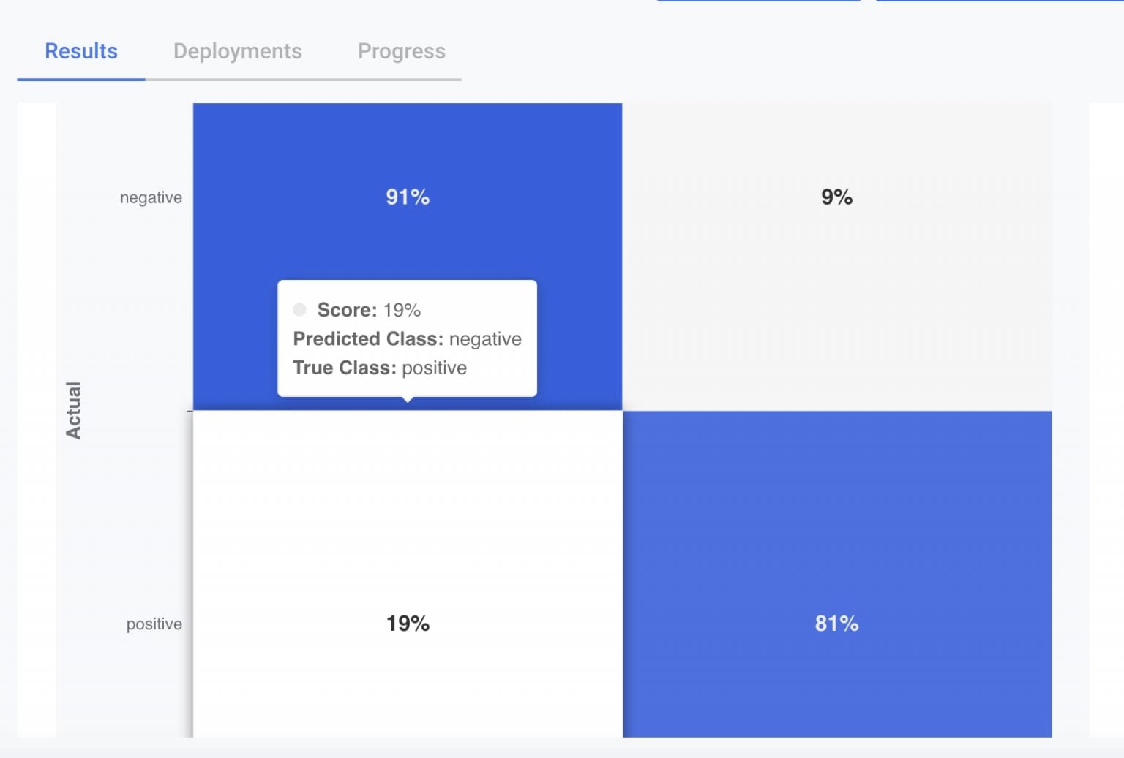
Task: Click the Actual axis label
Action: coord(74,409)
